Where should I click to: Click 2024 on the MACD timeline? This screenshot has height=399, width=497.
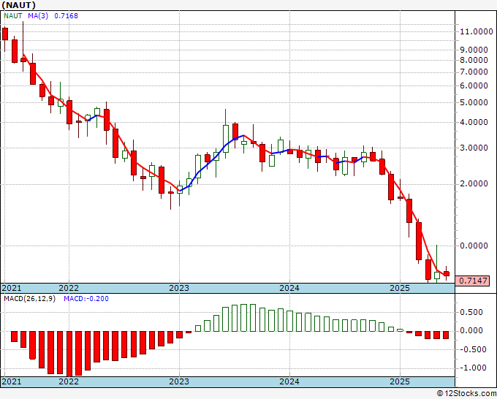tap(289, 381)
